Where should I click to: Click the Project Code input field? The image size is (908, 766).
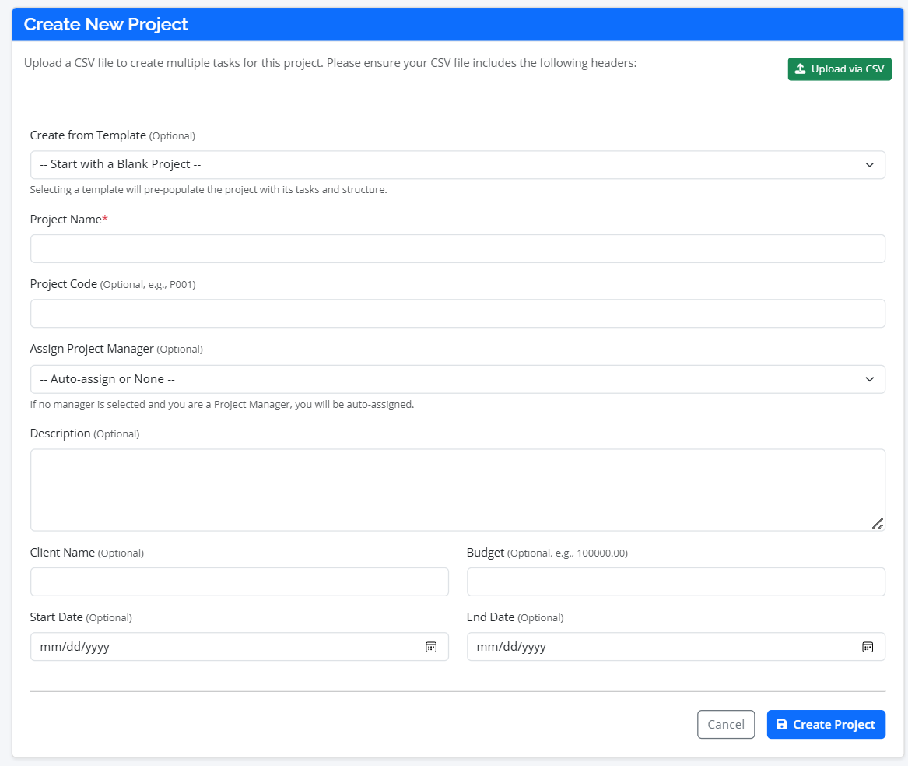coord(458,313)
